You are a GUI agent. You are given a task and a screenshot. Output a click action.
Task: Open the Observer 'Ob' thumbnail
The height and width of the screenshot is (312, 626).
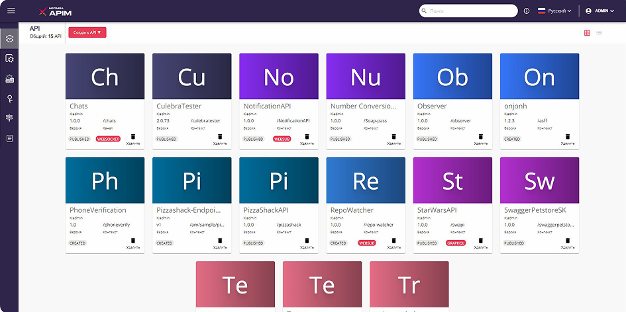click(452, 76)
